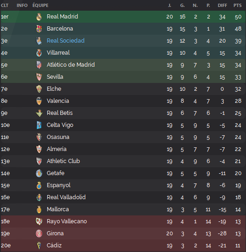Viewport: 246px width, 252px height.
Task: Click the Girona club crest
Action: 39,233
